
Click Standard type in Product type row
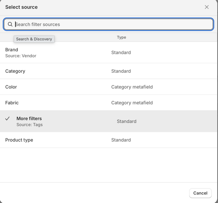tap(121, 140)
